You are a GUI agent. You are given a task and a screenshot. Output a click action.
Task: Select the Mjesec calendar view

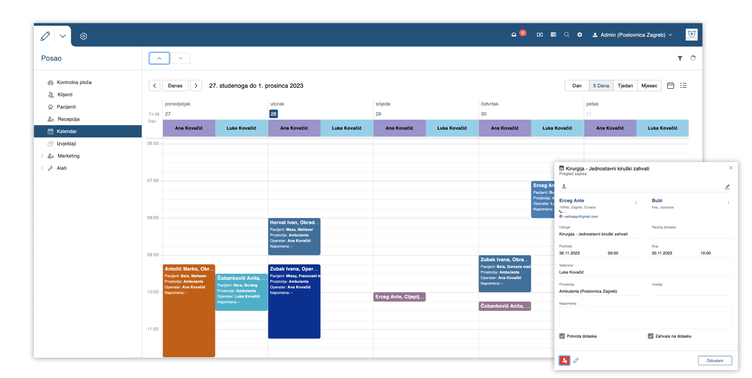(649, 86)
